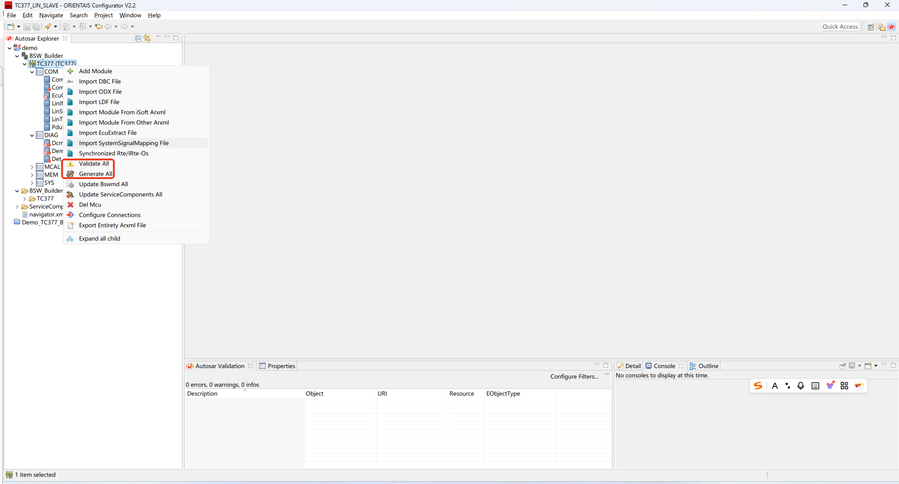
Task: Open the on-screen keyboard icon
Action: pyautogui.click(x=815, y=386)
